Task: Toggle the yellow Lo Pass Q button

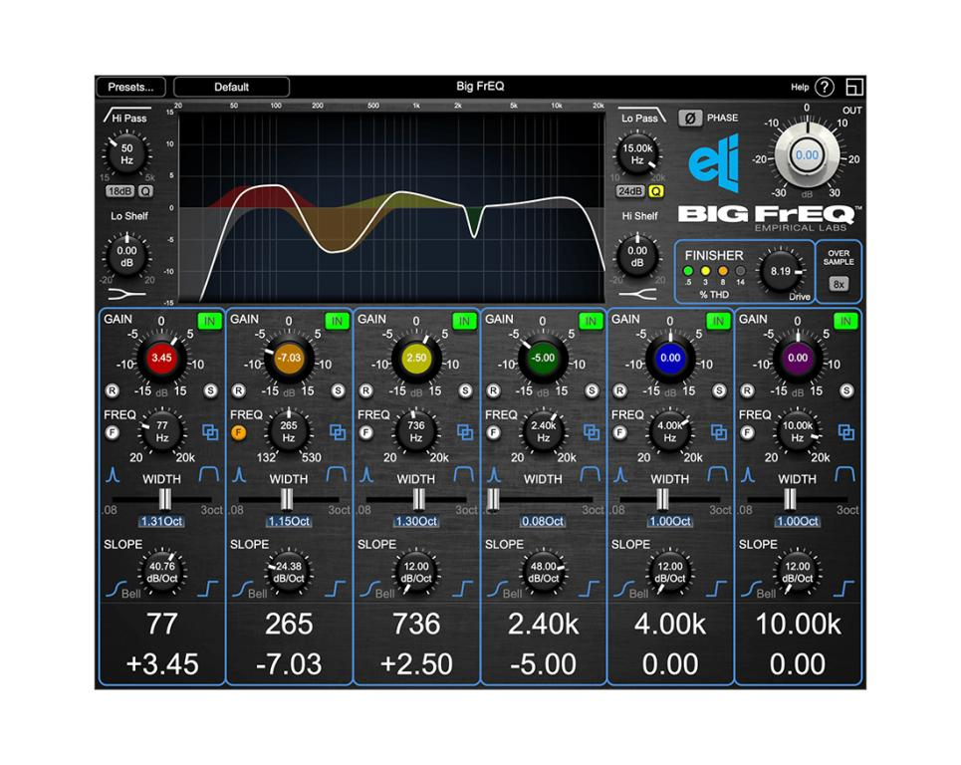Action: 656,191
